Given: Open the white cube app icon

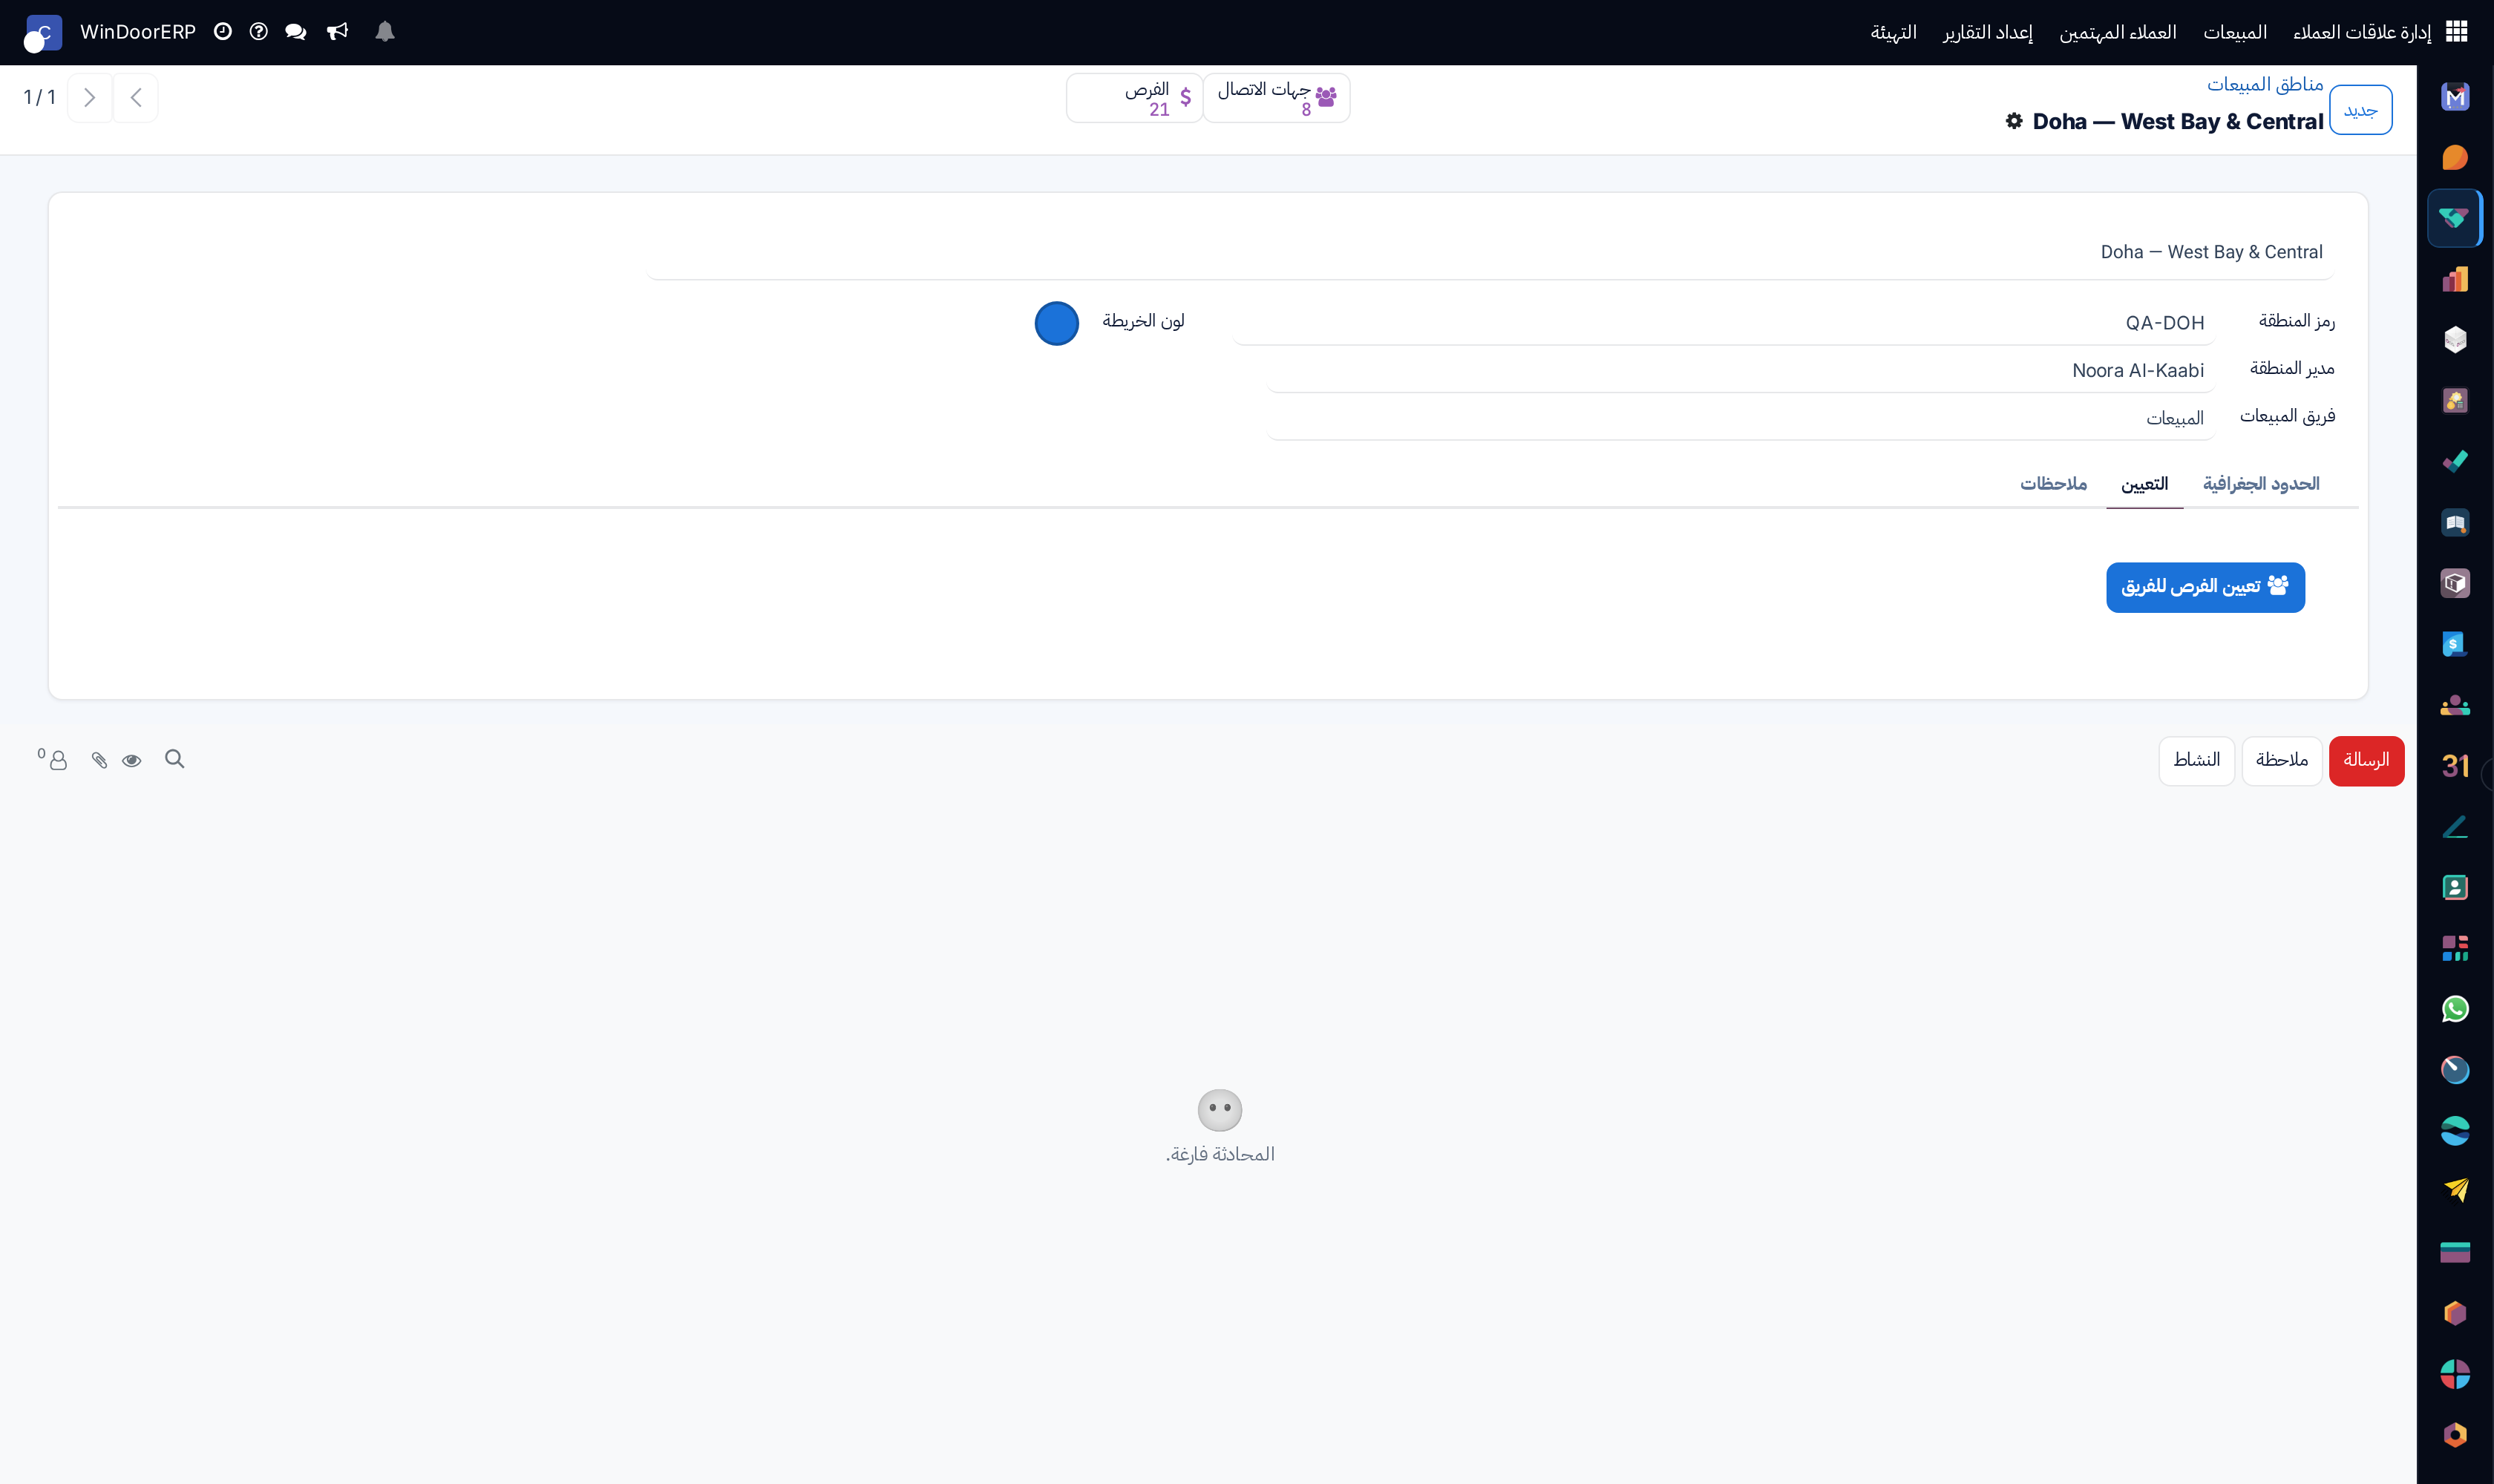Looking at the screenshot, I should point(2454,340).
